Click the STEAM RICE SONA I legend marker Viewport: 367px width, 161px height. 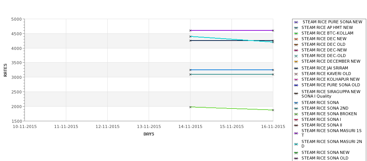click(x=296, y=120)
